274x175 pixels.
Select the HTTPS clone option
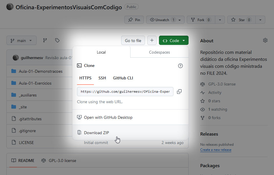(x=85, y=78)
